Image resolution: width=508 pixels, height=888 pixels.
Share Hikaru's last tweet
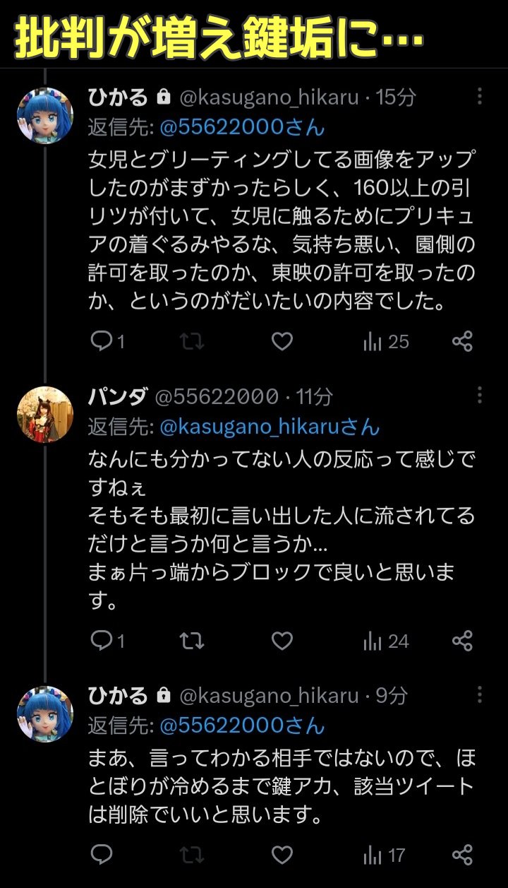462,856
